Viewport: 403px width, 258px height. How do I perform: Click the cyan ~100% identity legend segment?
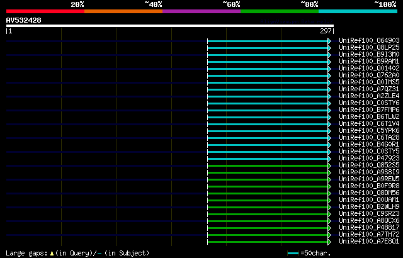pos(358,11)
